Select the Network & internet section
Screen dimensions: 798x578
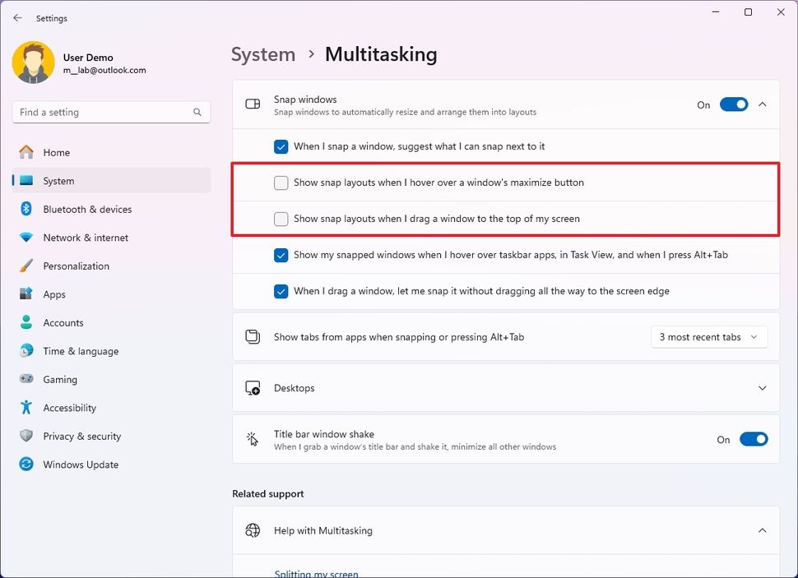pyautogui.click(x=86, y=238)
